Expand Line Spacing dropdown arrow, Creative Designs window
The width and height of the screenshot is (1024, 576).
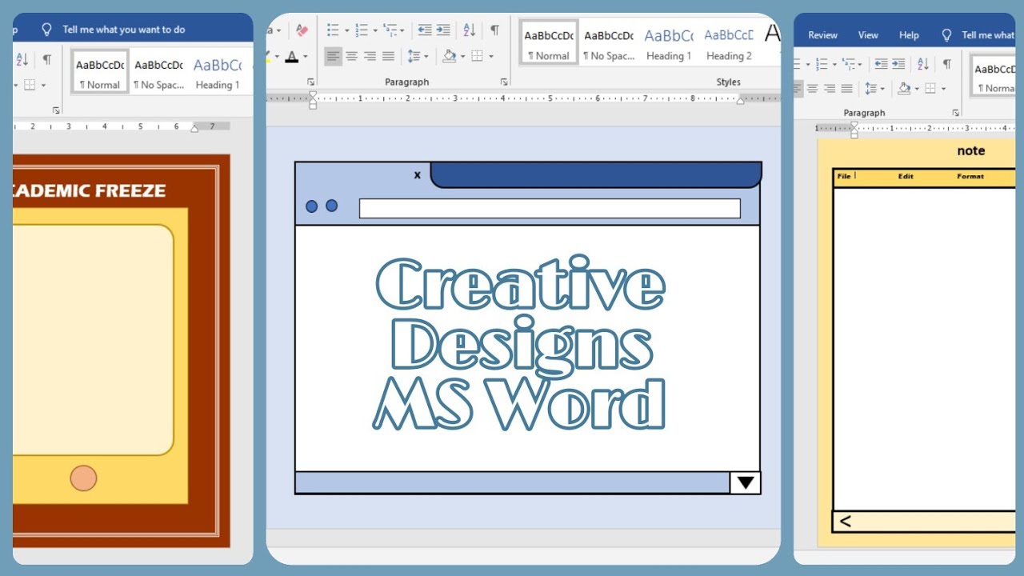(426, 57)
